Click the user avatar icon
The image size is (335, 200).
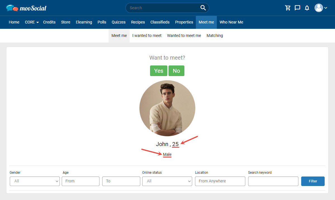tap(319, 8)
